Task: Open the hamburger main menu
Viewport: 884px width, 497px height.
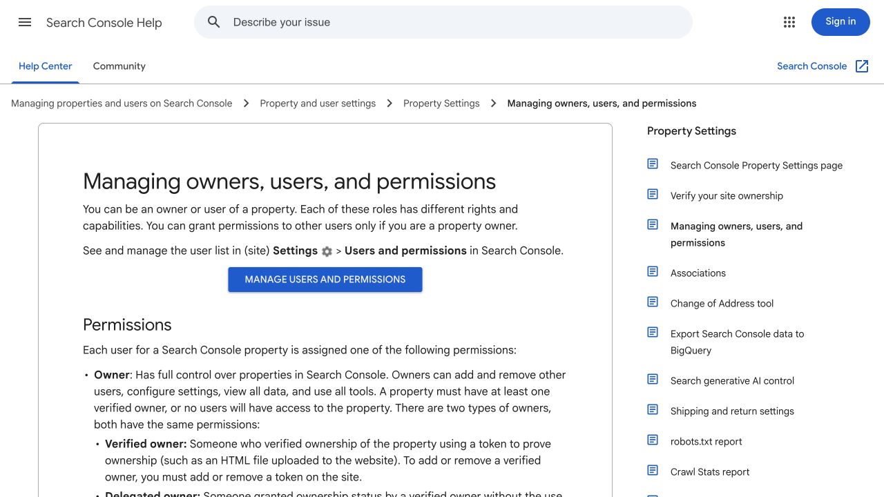Action: [25, 22]
